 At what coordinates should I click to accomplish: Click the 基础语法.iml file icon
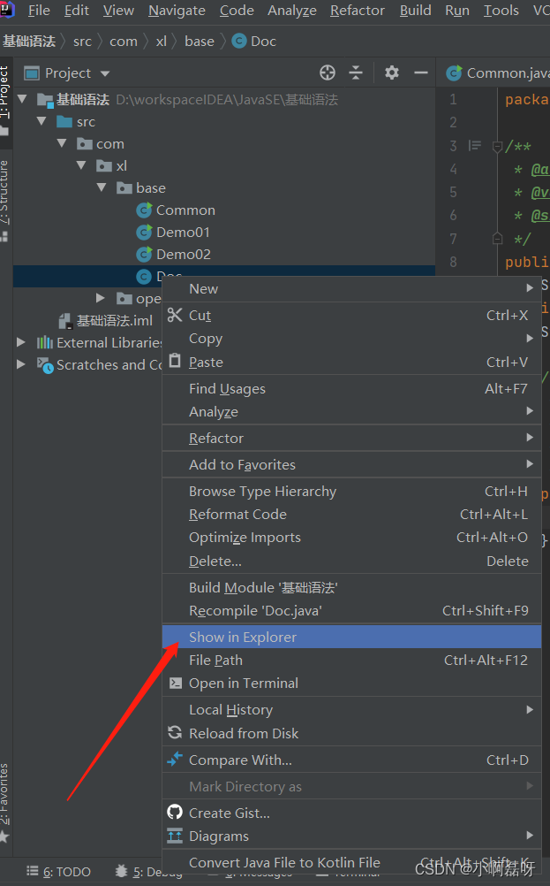point(64,321)
